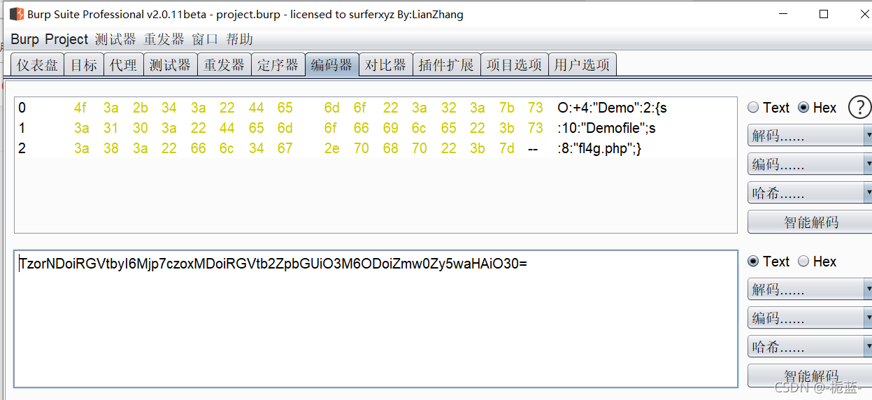872x400 pixels.
Task: Switch to the 测试器 tab
Action: pos(170,64)
